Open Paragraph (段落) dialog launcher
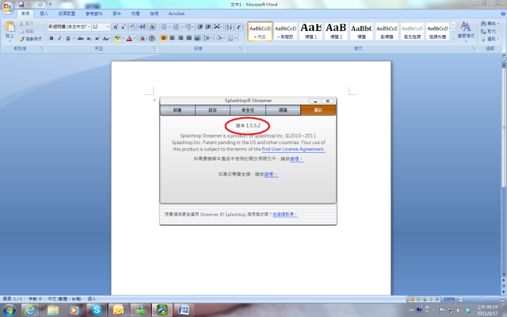The width and height of the screenshot is (507, 317). [x=241, y=48]
